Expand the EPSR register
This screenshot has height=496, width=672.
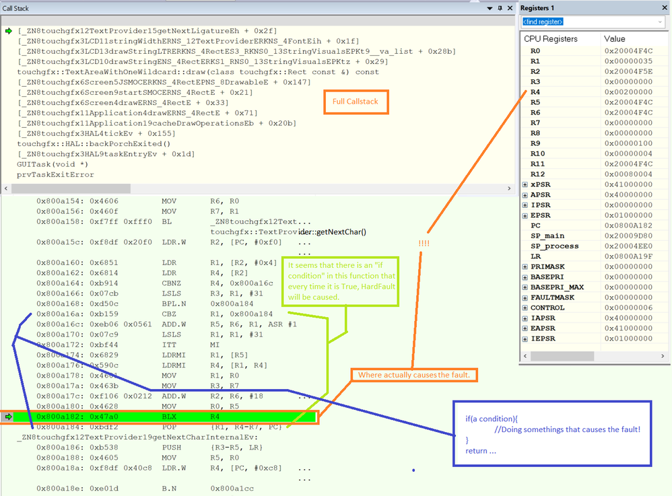pyautogui.click(x=525, y=215)
